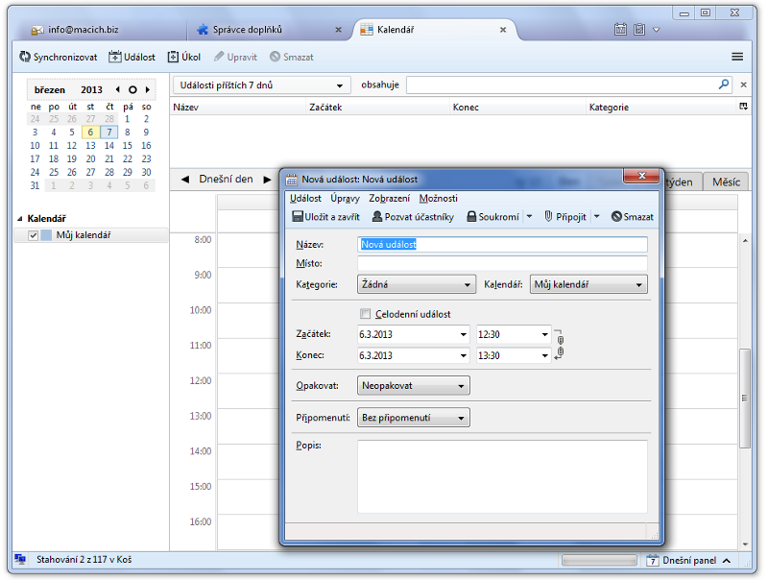Toggle linked start and end dates icon
Image resolution: width=768 pixels, height=580 pixels.
pyautogui.click(x=559, y=345)
